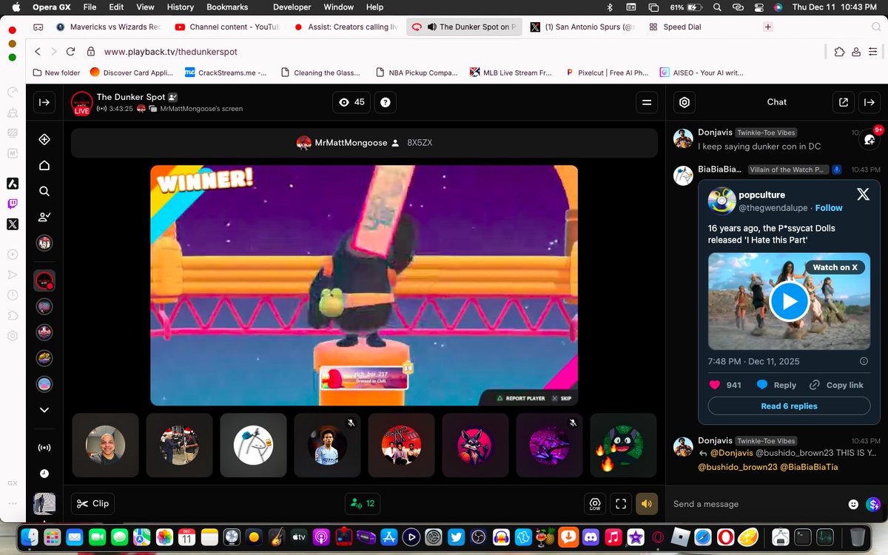
Task: Click the clock icon in the lower sidebar
Action: click(x=44, y=474)
